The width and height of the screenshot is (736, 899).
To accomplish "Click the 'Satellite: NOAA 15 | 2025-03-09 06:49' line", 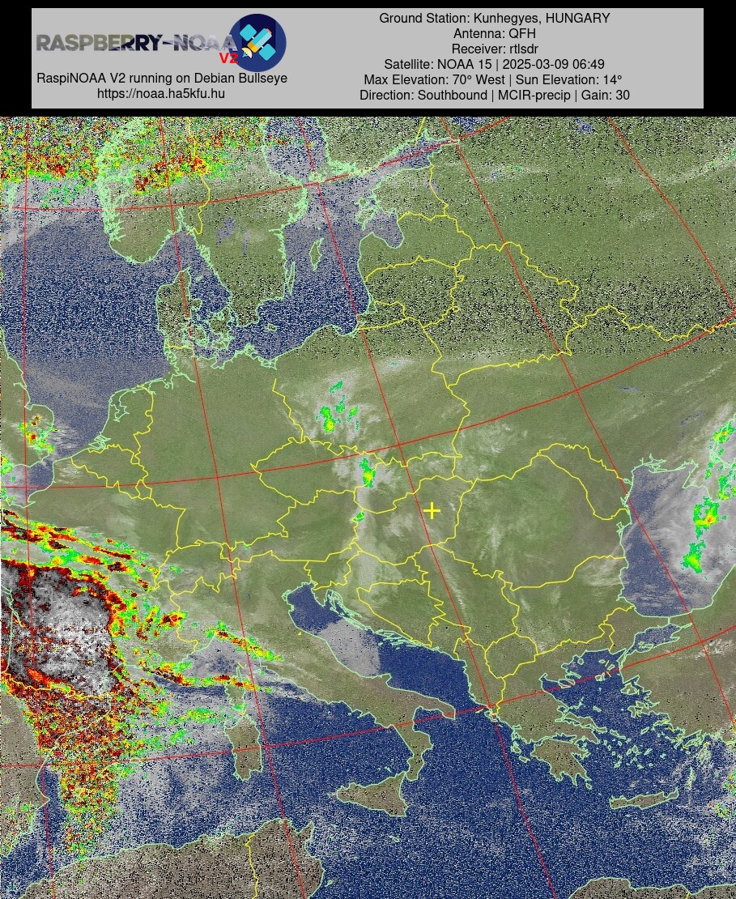I will [494, 65].
